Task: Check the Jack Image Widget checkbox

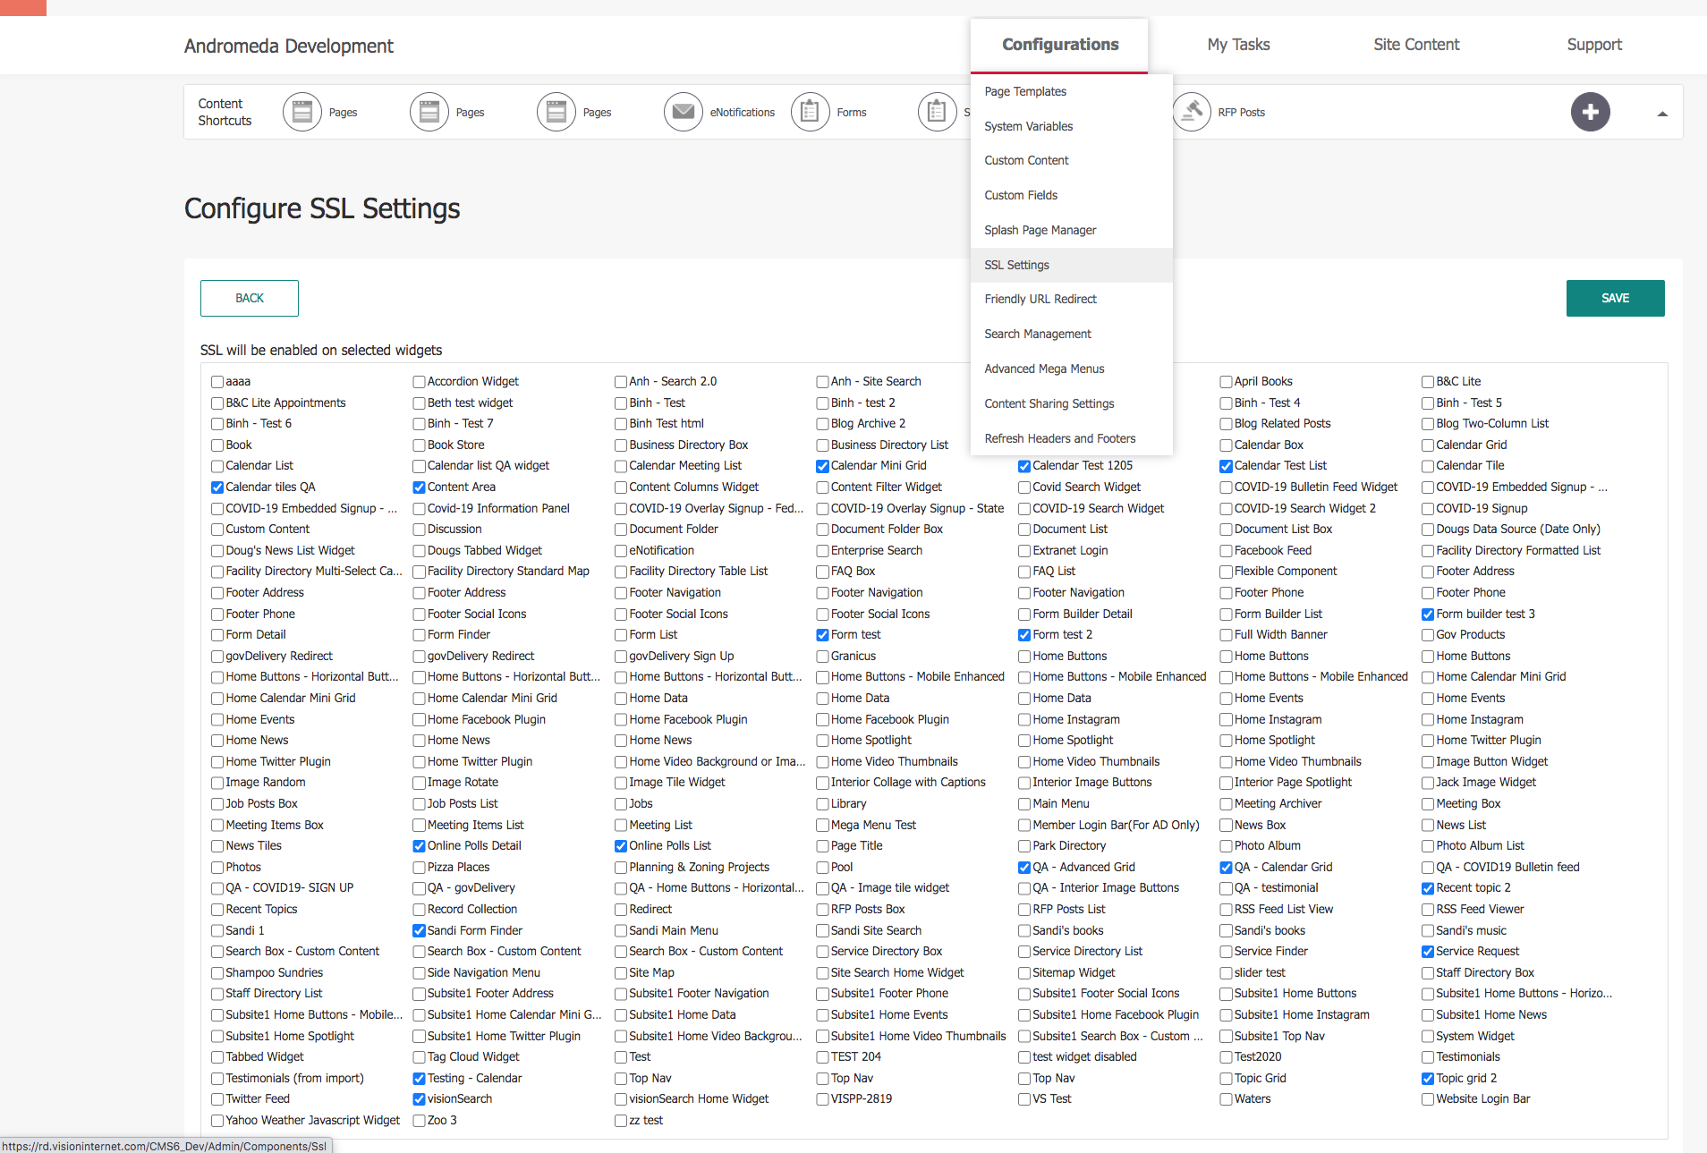Action: pyautogui.click(x=1428, y=783)
